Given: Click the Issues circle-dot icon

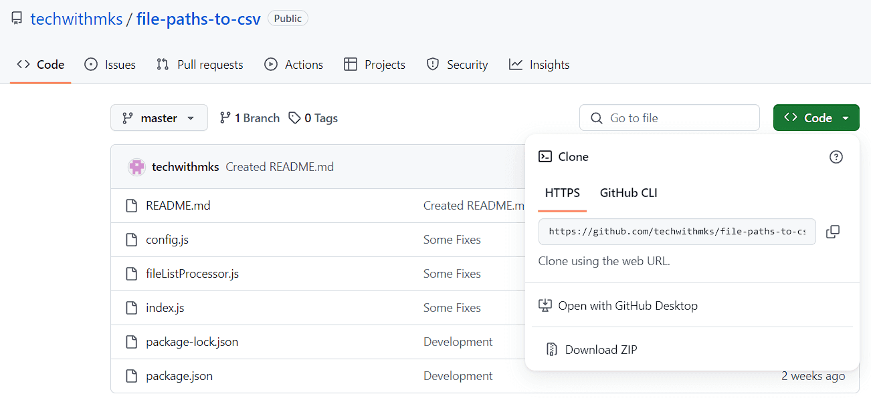Looking at the screenshot, I should pyautogui.click(x=91, y=64).
